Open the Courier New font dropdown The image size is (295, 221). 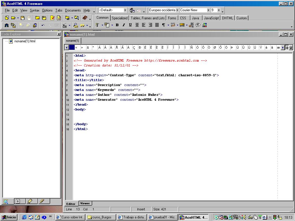click(x=208, y=10)
